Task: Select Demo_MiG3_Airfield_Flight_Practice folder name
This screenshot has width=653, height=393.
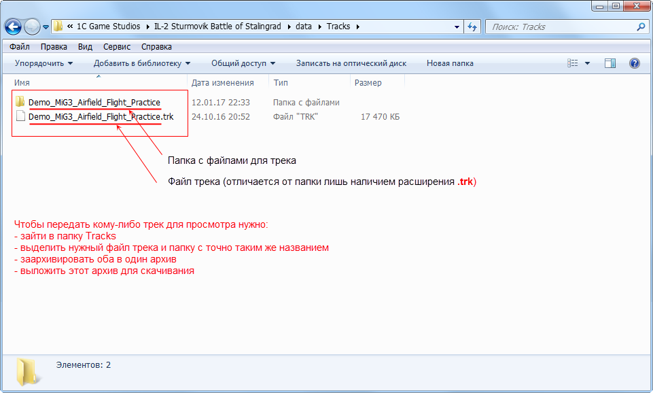Action: pyautogui.click(x=94, y=102)
